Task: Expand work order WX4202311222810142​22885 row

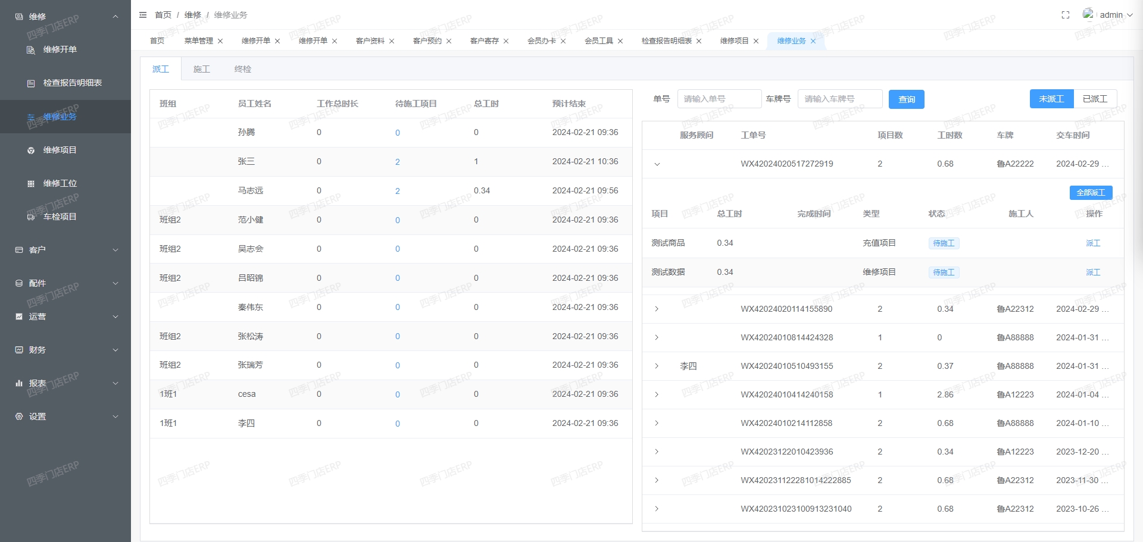Action: (657, 480)
